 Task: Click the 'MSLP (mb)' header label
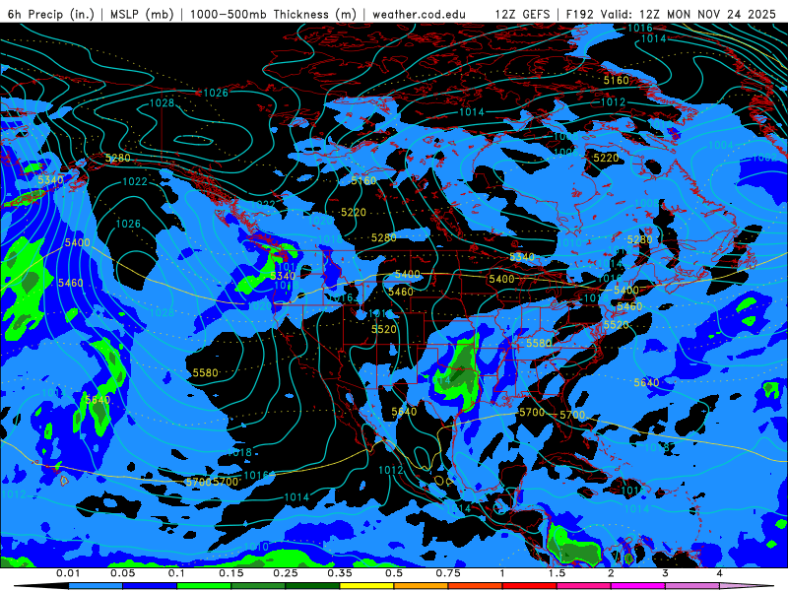[x=142, y=14]
